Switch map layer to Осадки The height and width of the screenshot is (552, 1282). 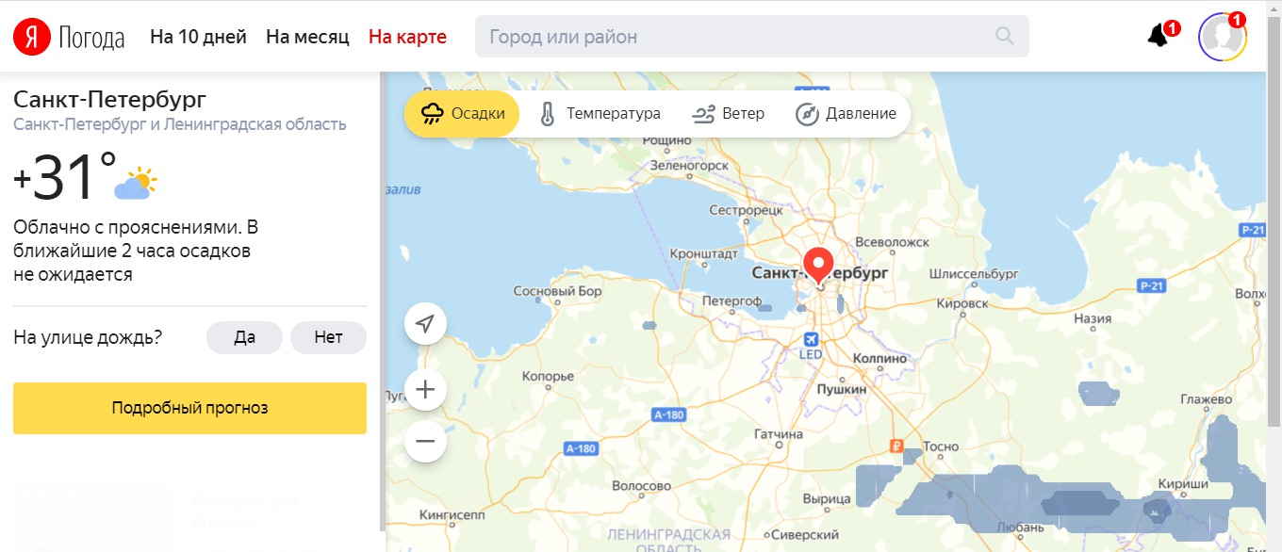click(462, 114)
